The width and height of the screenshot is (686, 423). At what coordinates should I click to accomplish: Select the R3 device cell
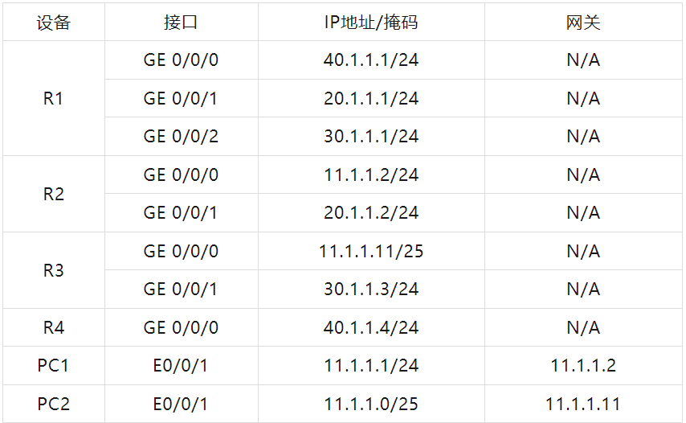pos(53,271)
